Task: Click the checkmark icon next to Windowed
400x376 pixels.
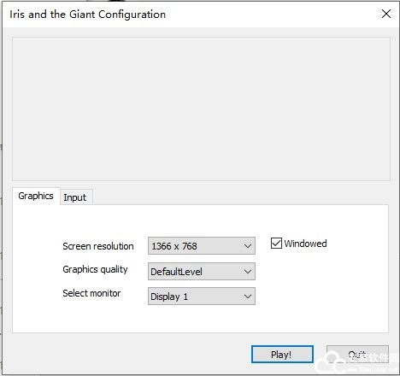Action: coord(276,244)
